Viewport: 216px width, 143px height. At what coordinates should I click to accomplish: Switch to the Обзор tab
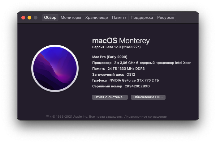point(50,18)
